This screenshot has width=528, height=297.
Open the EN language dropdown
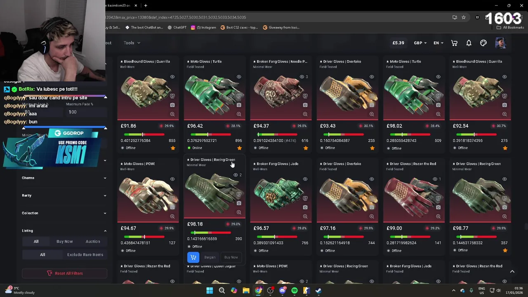438,43
